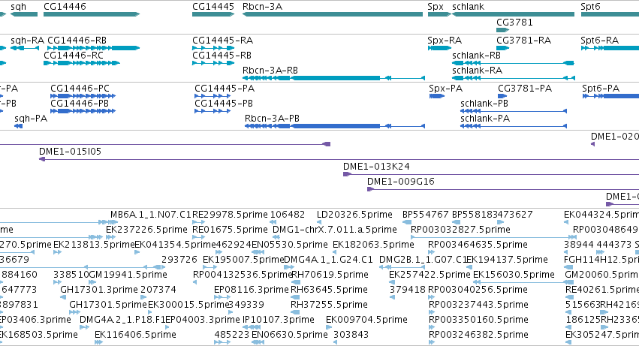Open transcript CG3781-RA
The width and height of the screenshot is (639, 346).
pyautogui.click(x=523, y=41)
